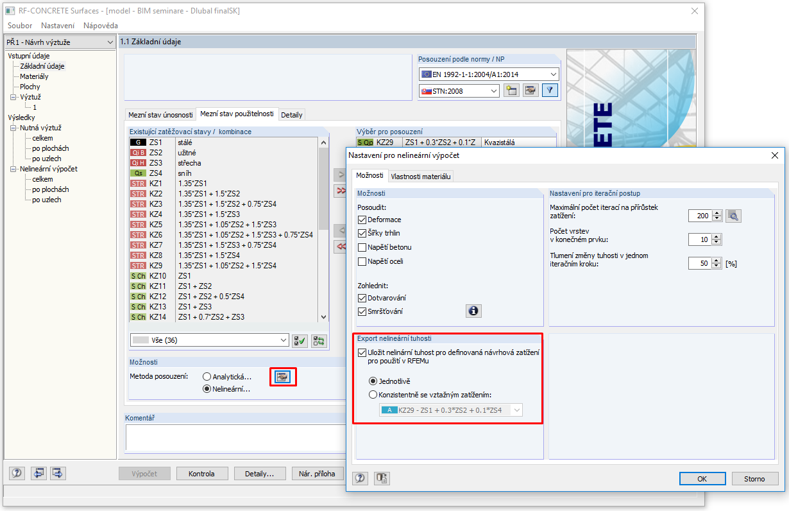Open the Vše (36) filter dropdown
789x511 pixels.
coord(209,340)
